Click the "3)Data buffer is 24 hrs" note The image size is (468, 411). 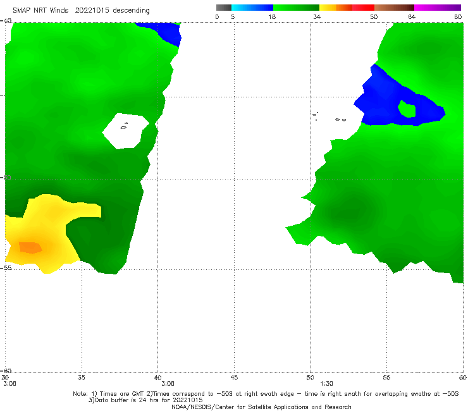[x=145, y=400]
